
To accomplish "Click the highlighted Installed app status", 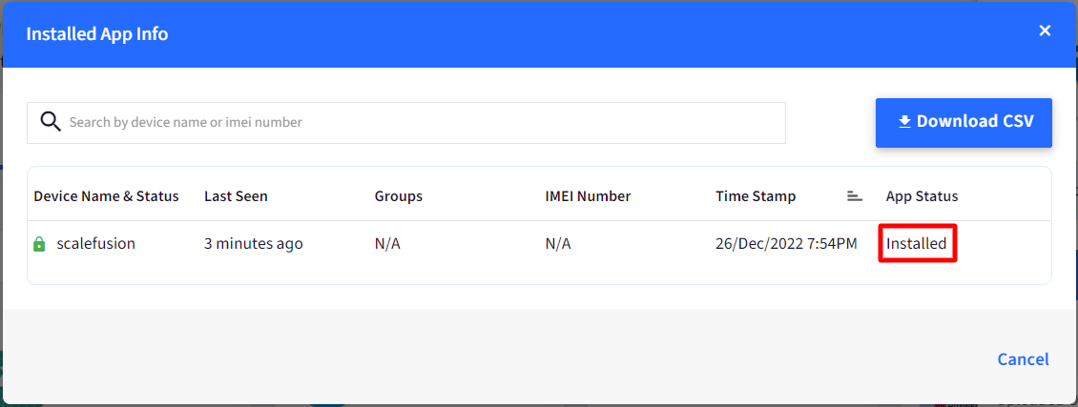I will point(917,244).
